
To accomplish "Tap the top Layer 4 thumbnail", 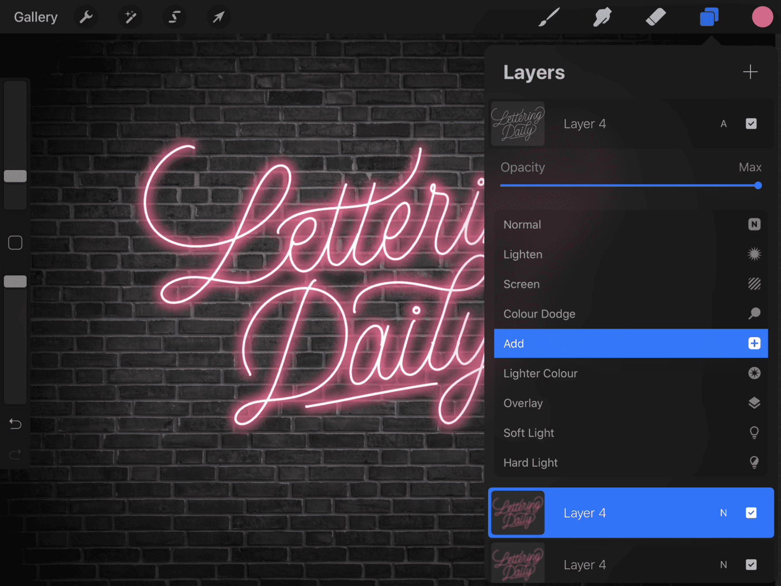I will (518, 124).
